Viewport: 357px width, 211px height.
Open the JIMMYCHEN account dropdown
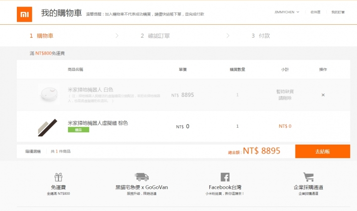coord(287,12)
